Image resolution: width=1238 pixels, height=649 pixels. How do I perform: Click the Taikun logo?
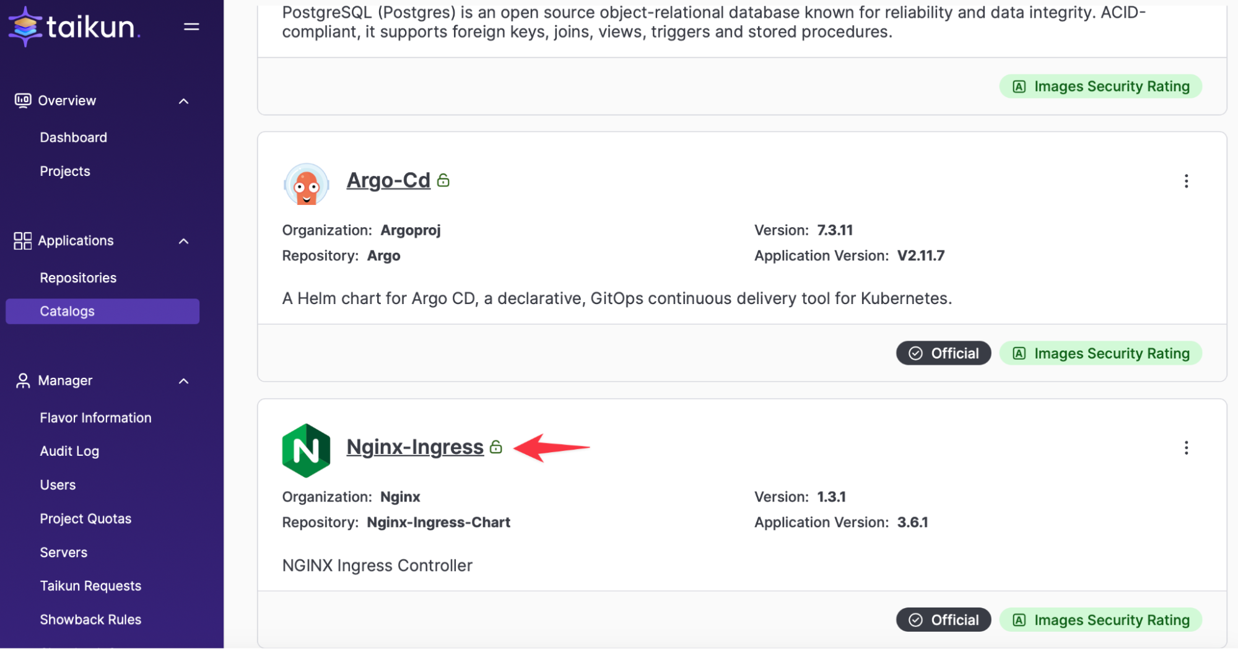coord(74,27)
